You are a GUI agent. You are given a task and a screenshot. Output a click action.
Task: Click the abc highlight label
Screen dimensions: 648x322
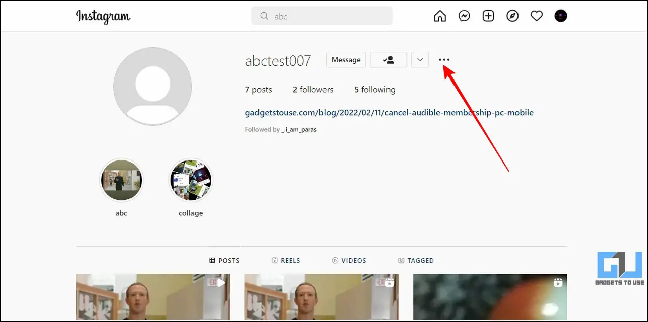[121, 213]
